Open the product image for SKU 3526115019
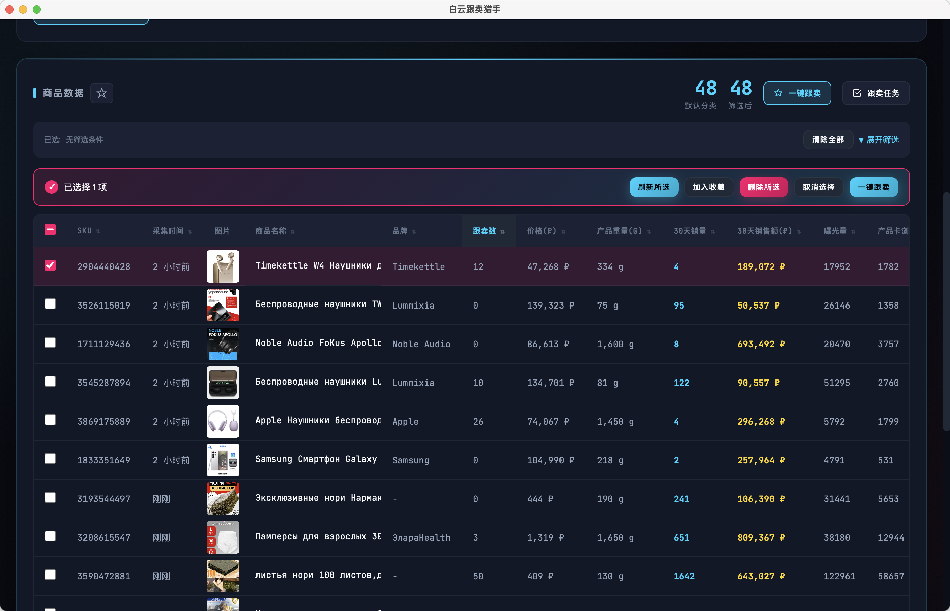Screen dimensions: 950x611 coord(223,305)
